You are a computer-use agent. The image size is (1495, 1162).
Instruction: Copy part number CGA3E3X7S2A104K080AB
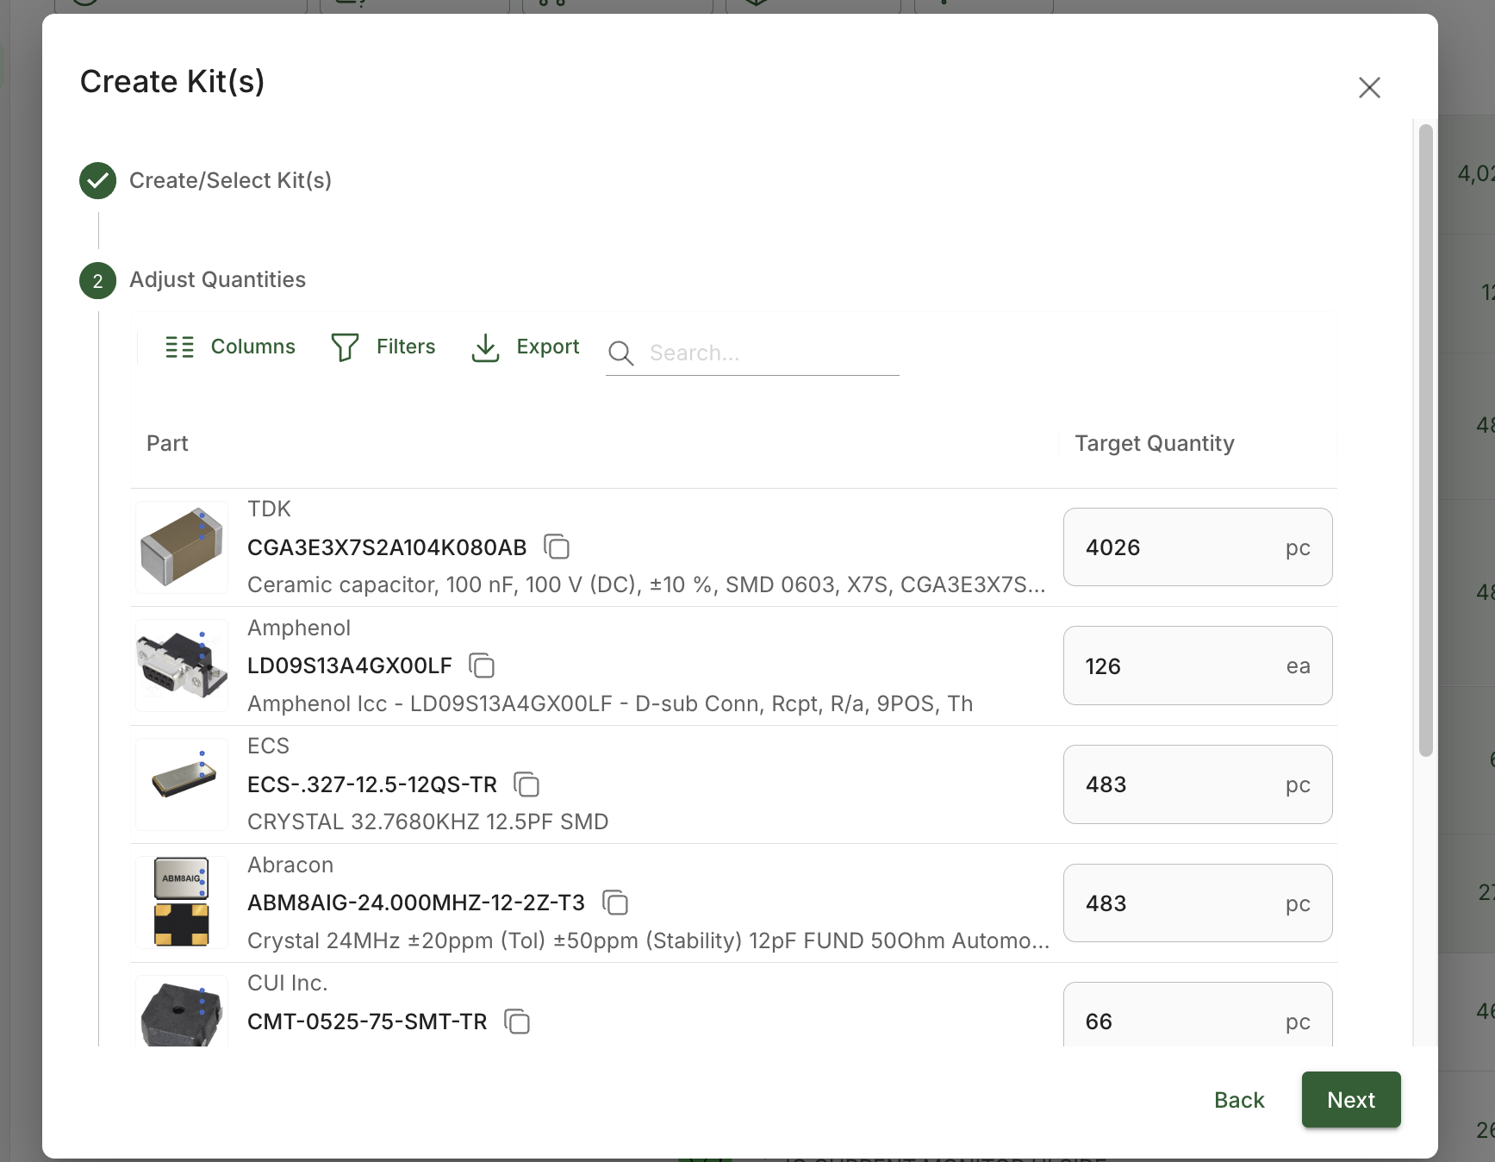pyautogui.click(x=557, y=547)
